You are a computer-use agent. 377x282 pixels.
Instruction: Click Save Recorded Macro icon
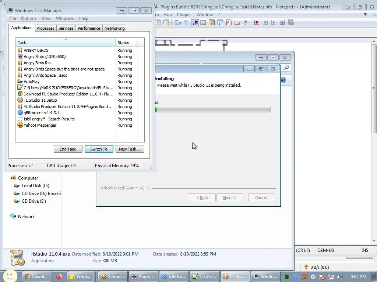point(291,22)
